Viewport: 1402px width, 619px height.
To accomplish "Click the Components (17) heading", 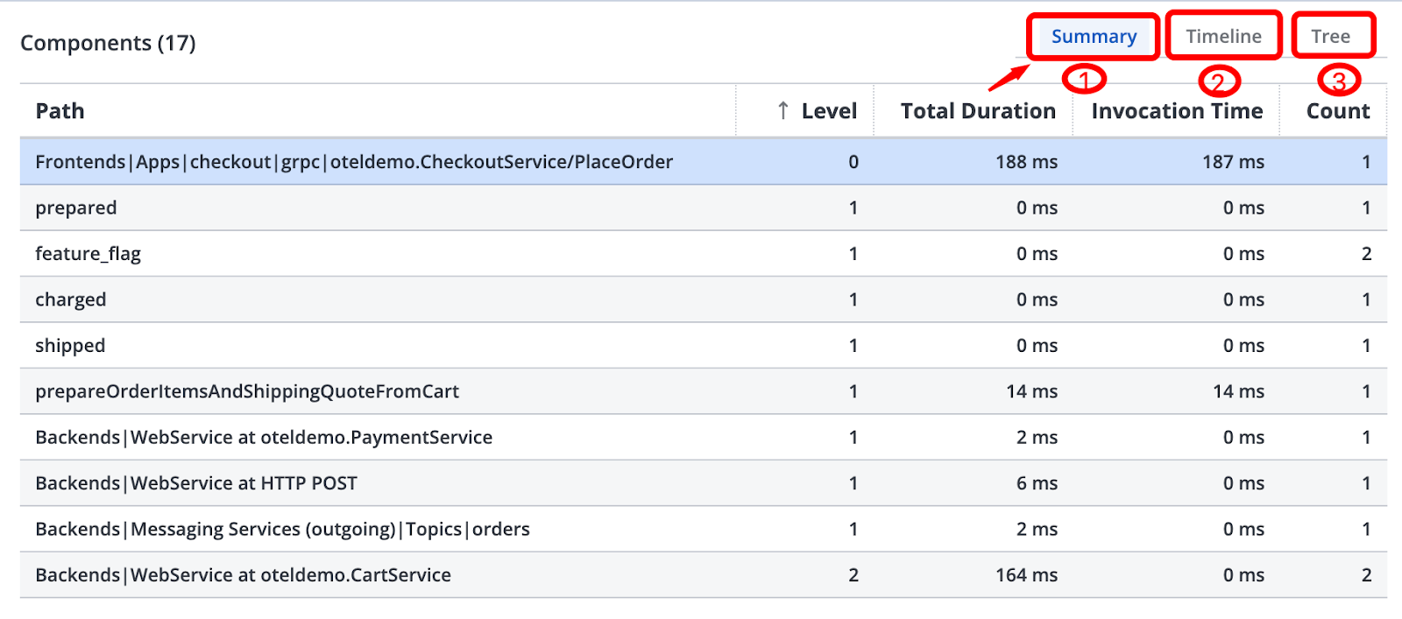I will (108, 43).
